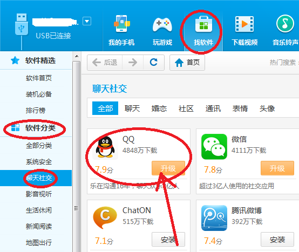Image resolution: width=299 pixels, height=252 pixels.
Task: Select the 社区 filter tab
Action: click(x=186, y=108)
